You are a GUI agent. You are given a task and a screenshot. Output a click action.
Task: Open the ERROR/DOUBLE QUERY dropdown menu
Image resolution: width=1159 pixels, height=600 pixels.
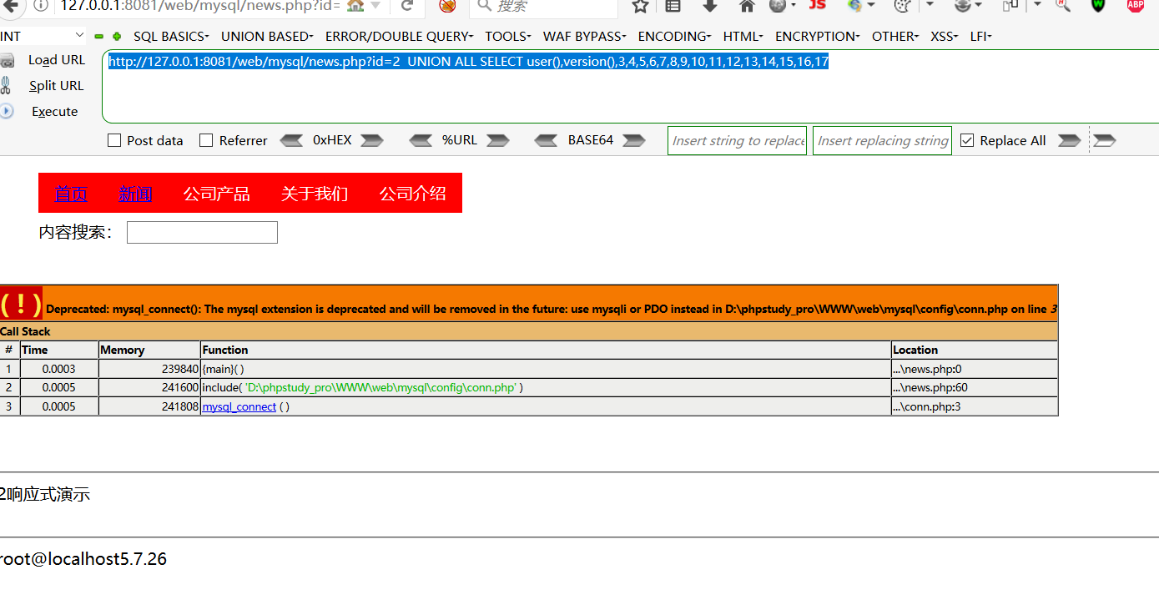click(x=399, y=37)
